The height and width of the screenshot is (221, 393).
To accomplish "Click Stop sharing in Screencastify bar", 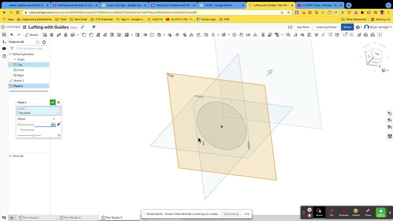I will (x=231, y=214).
